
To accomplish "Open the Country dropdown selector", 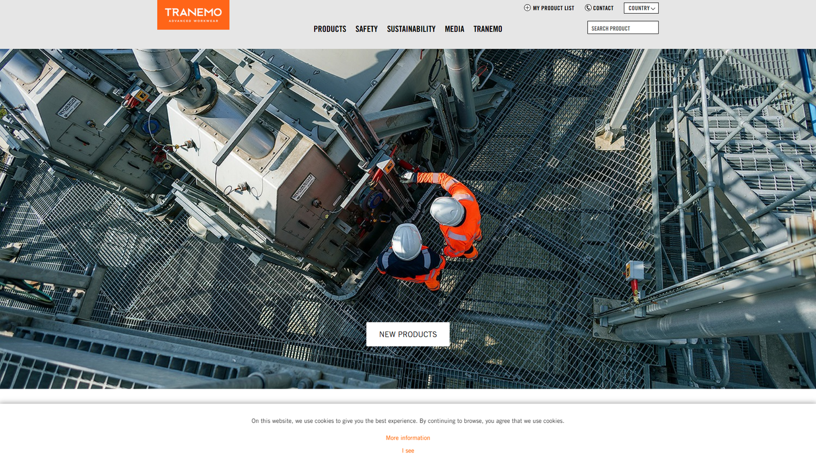I will tap(641, 8).
